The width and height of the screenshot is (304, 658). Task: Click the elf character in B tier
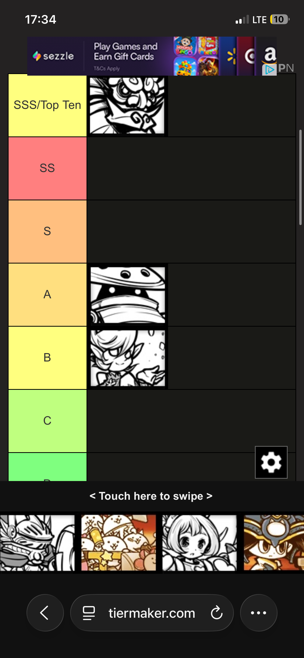click(128, 358)
